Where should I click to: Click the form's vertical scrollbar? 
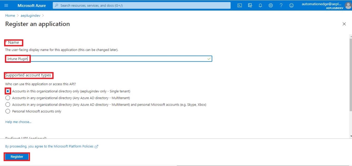pos(350,74)
